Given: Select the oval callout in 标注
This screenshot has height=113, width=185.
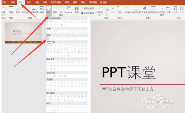Looking at the screenshot, I should point(54,107).
